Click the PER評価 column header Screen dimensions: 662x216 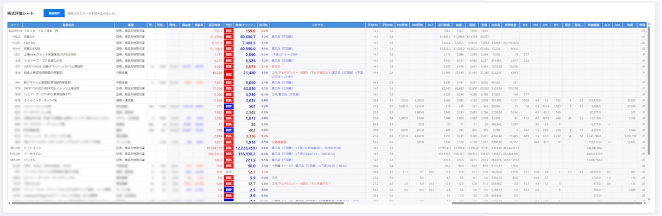pos(402,24)
